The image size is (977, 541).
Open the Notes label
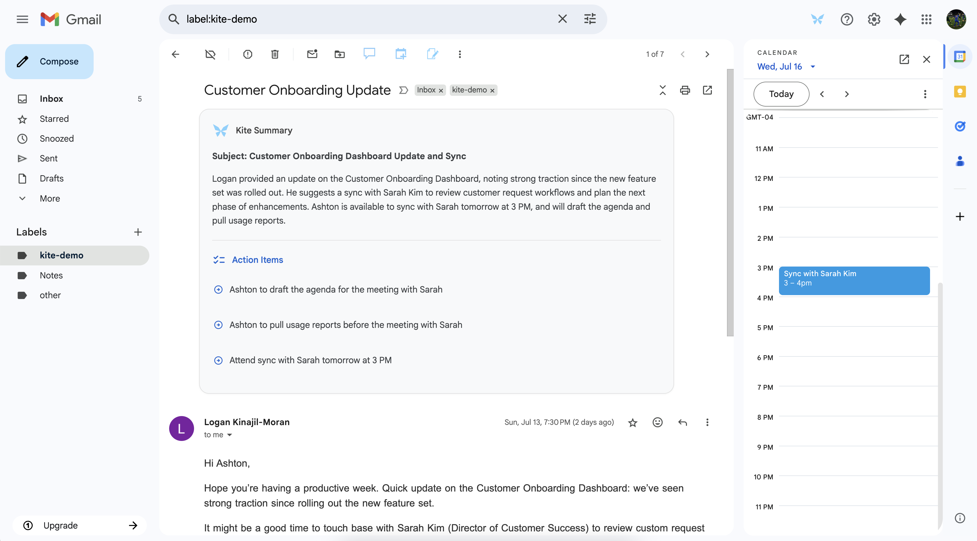[51, 275]
